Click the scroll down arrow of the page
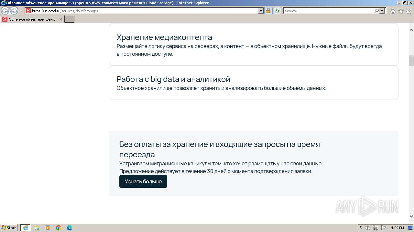The image size is (414, 232). 411,216
